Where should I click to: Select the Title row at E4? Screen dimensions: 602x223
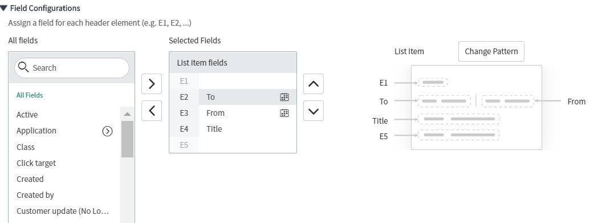coord(233,129)
